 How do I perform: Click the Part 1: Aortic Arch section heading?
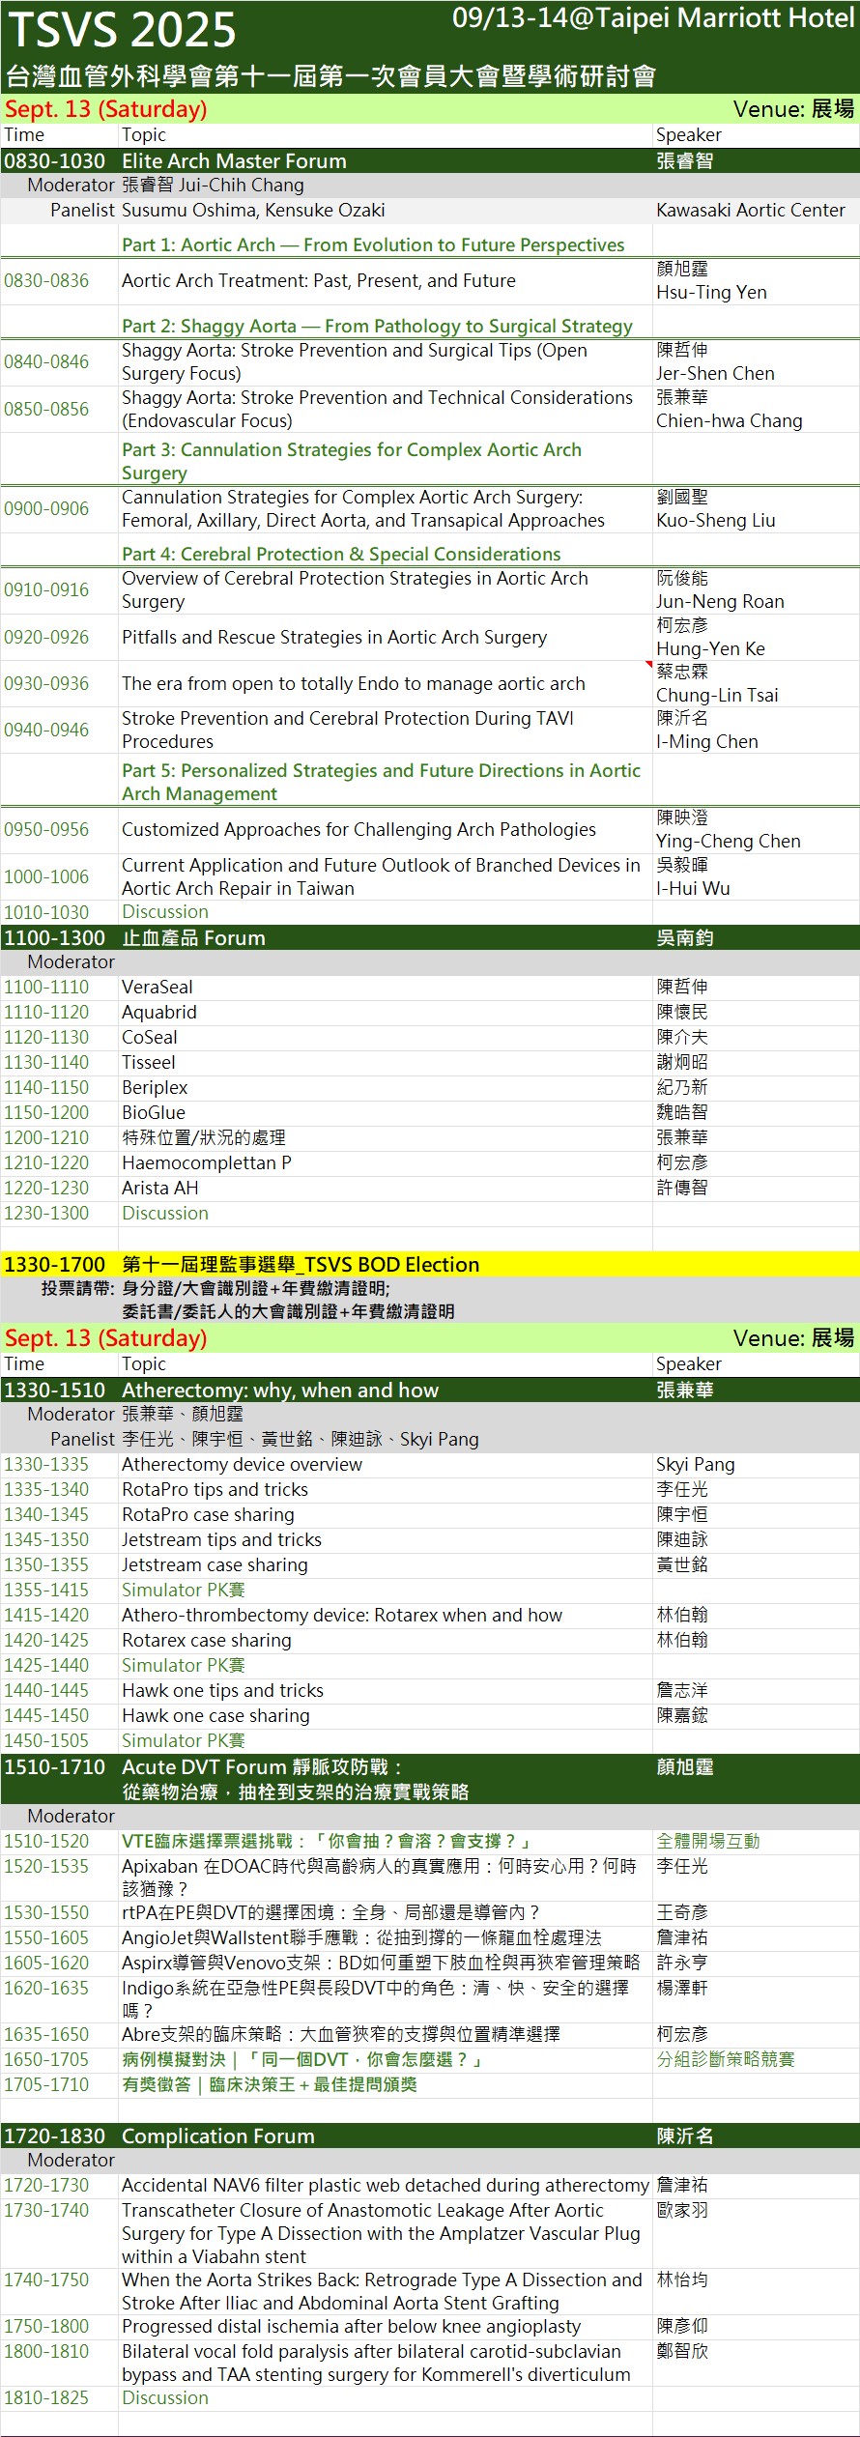(x=373, y=245)
